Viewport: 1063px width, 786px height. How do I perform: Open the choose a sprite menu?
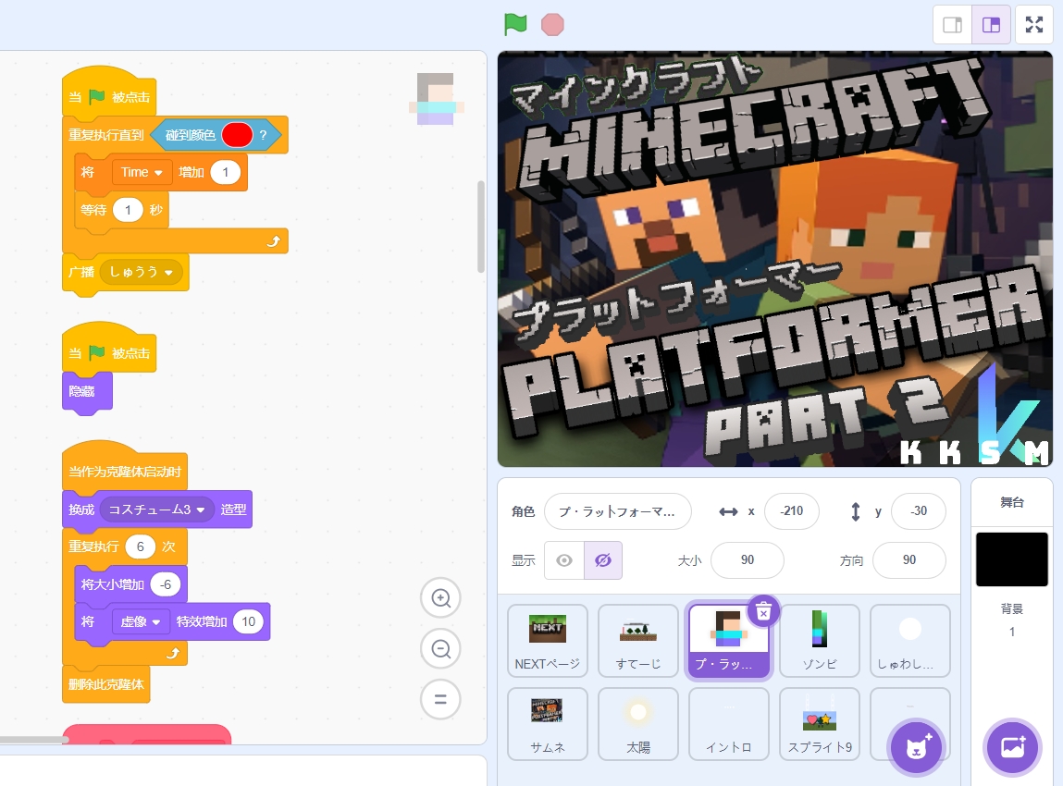click(x=916, y=747)
